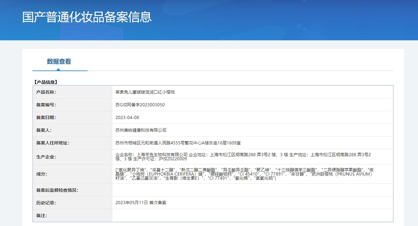
Task: Click the 备案编号 row label
Action: point(46,105)
